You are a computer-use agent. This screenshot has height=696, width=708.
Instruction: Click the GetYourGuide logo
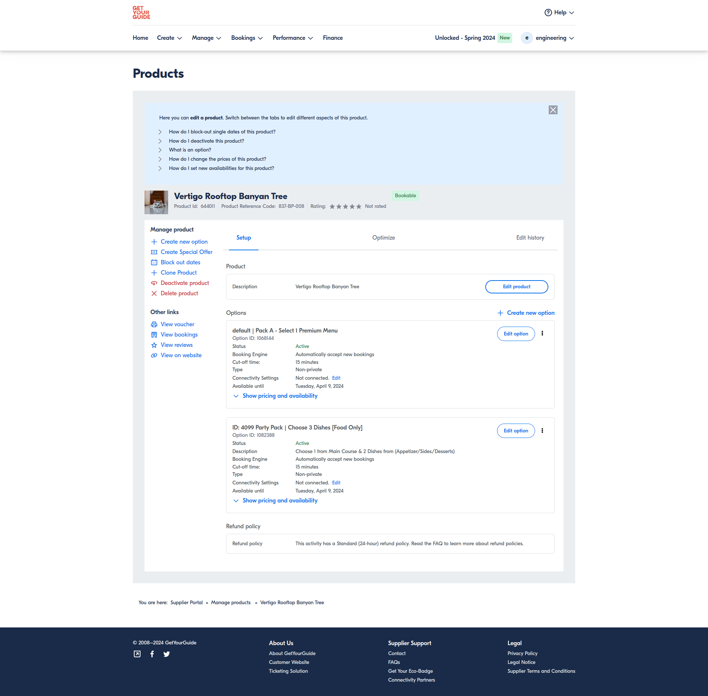(x=141, y=13)
